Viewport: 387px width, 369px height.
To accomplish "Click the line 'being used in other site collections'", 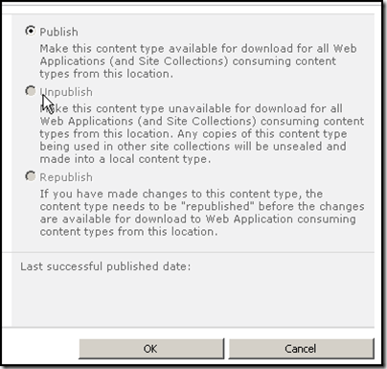I will click(x=193, y=147).
